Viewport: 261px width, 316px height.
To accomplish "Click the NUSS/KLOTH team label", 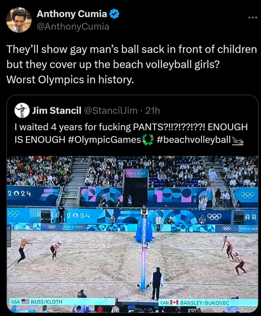I will point(47,302).
